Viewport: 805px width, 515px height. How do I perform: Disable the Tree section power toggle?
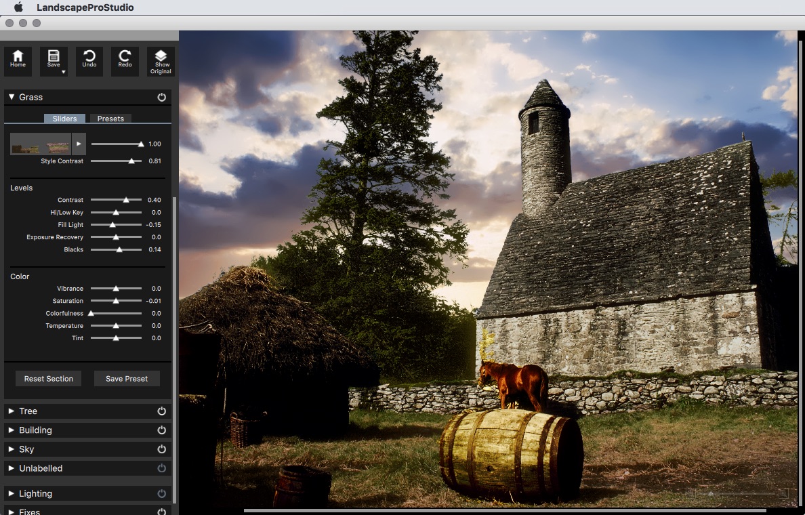click(x=161, y=411)
